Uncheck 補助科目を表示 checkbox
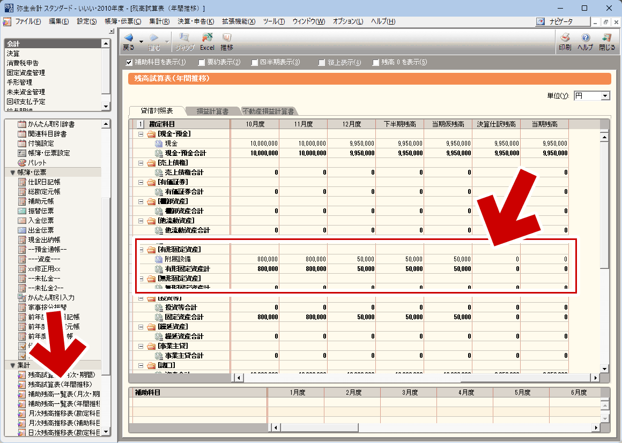The height and width of the screenshot is (443, 622). coord(129,62)
